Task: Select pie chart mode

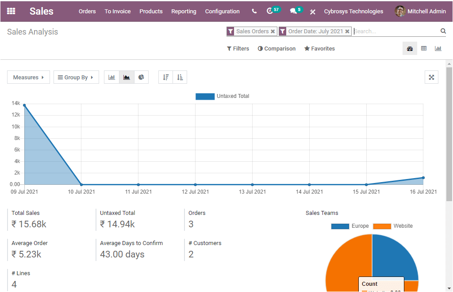Action: click(x=141, y=77)
